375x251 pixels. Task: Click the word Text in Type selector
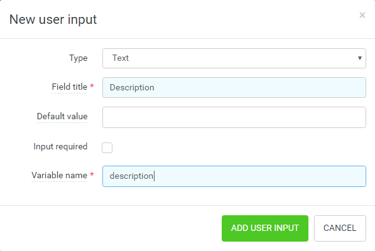pos(121,58)
